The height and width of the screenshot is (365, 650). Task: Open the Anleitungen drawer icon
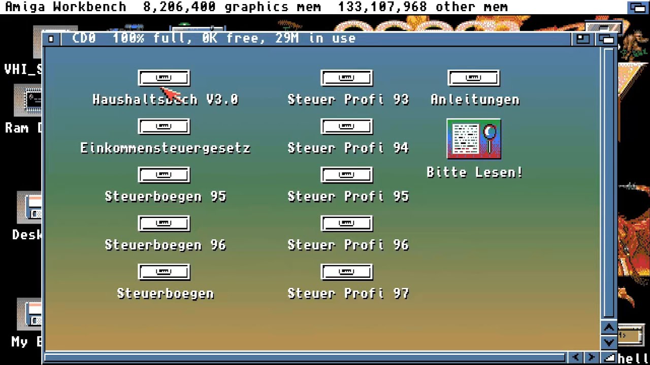(473, 78)
